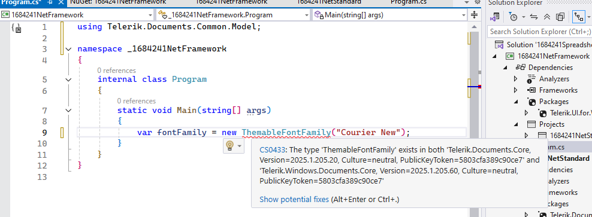Collapse all items in Solution Explorer
The image size is (592, 217).
(x=546, y=17)
